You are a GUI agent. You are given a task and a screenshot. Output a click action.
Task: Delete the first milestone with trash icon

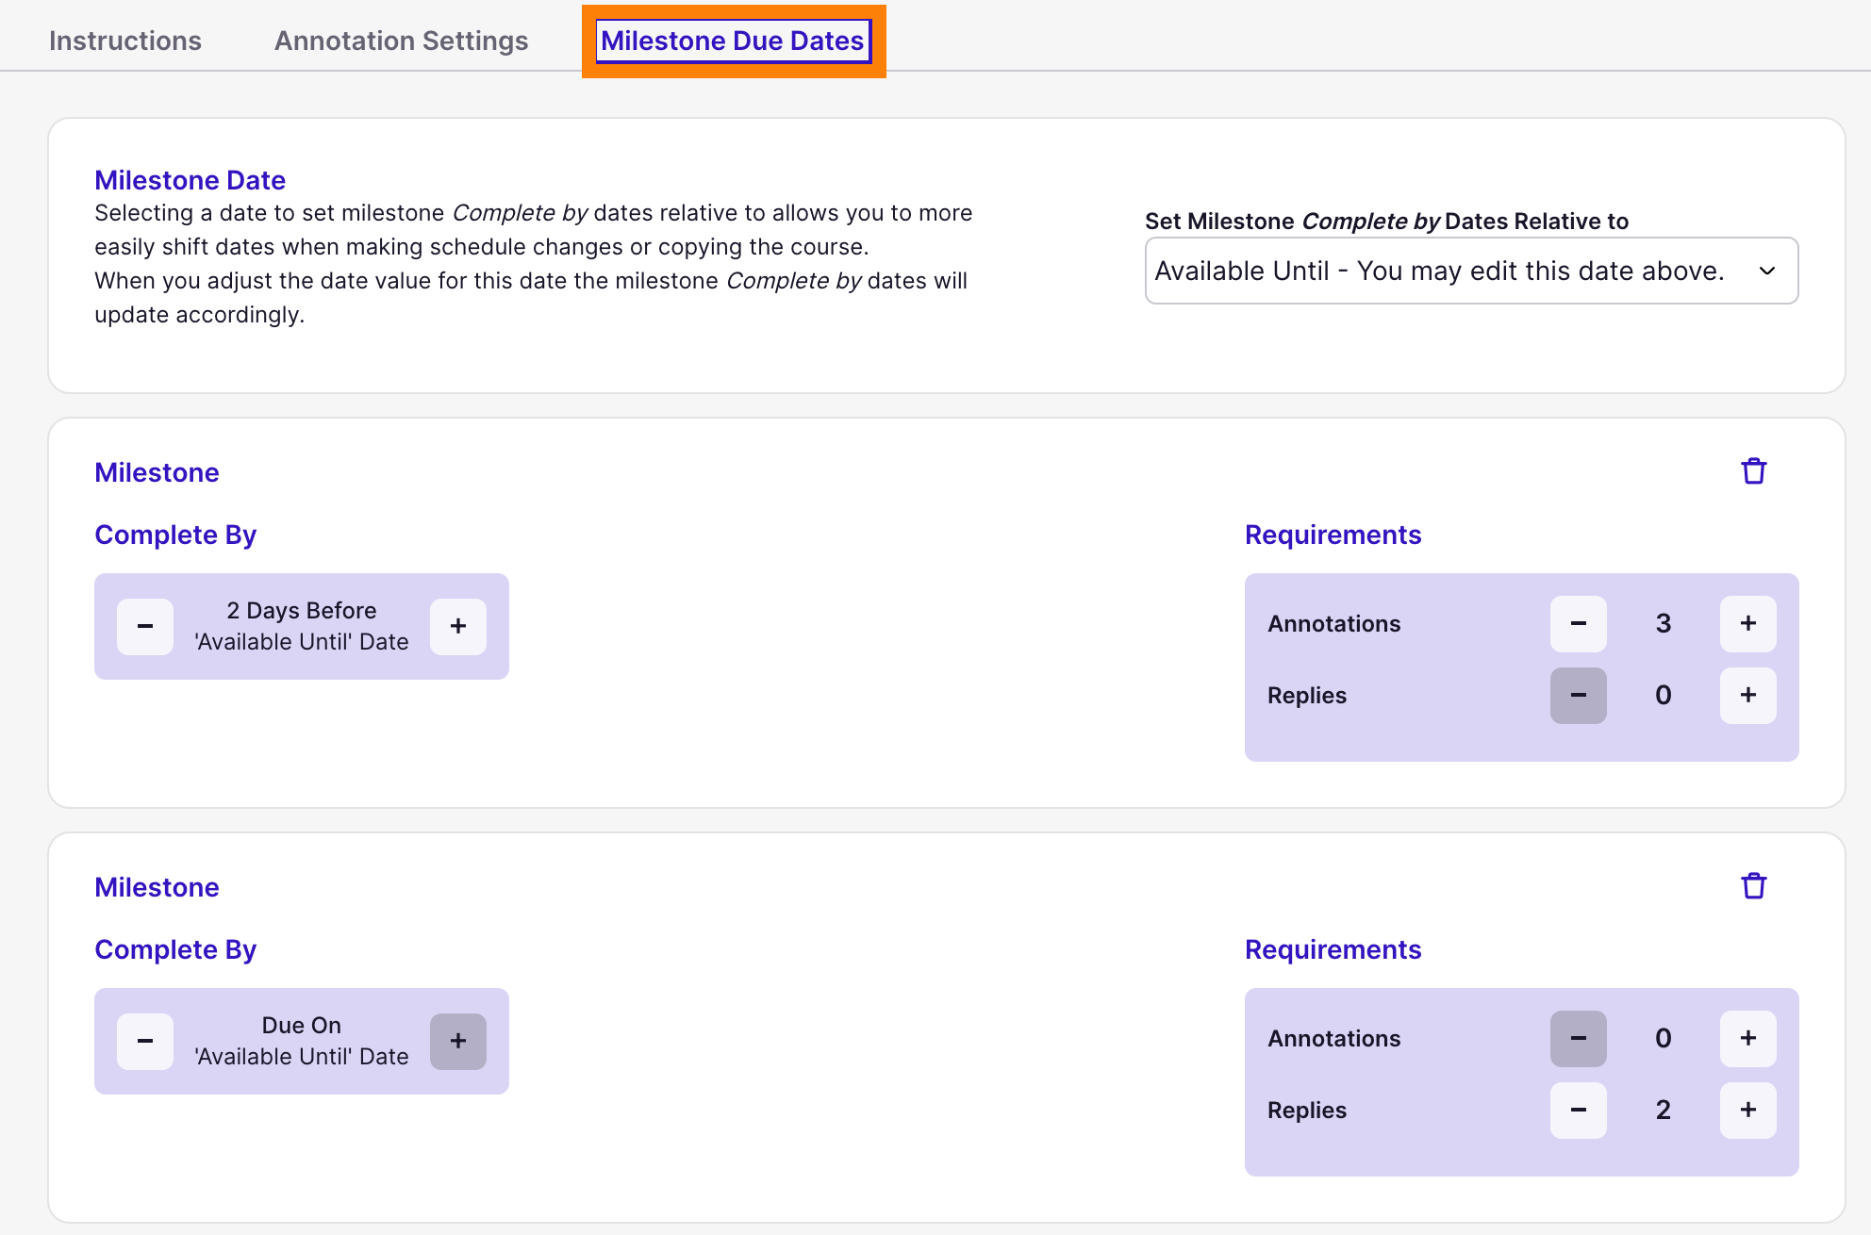tap(1753, 471)
